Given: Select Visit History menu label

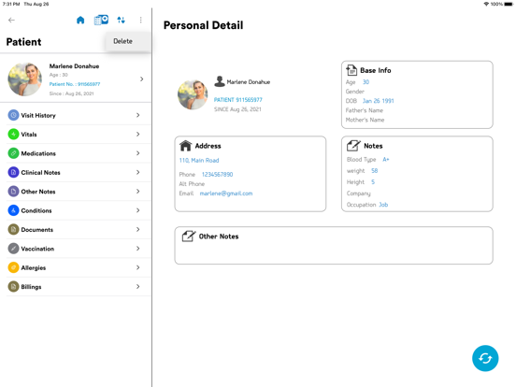Looking at the screenshot, I should point(38,116).
